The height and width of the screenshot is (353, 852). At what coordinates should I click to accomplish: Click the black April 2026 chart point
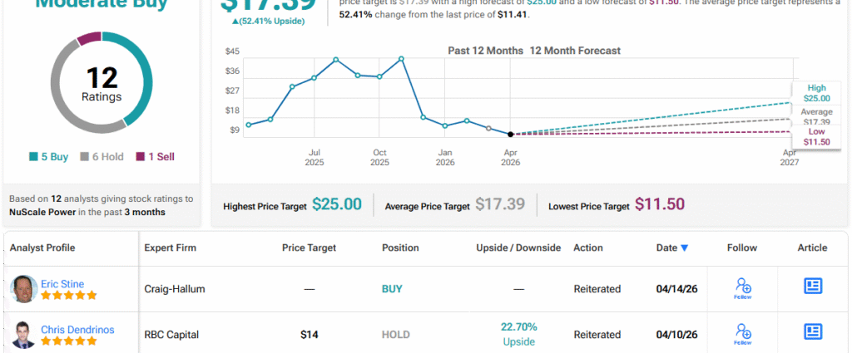[510, 134]
